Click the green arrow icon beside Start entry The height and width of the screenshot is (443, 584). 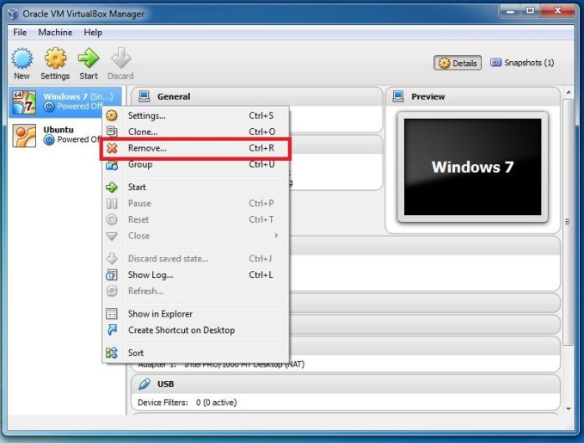[x=112, y=187]
